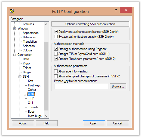This screenshot has height=137, width=141.
Task: Open Colours settings
Action: [27, 50]
